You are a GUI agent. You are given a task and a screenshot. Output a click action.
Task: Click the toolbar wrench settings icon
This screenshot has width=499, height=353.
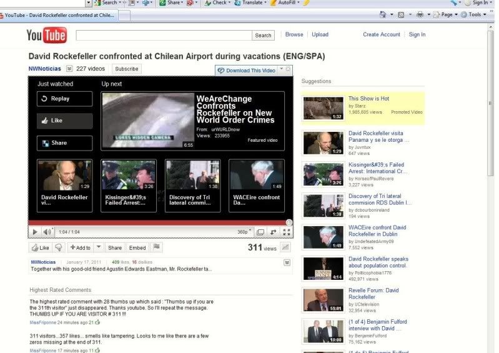pos(453,3)
